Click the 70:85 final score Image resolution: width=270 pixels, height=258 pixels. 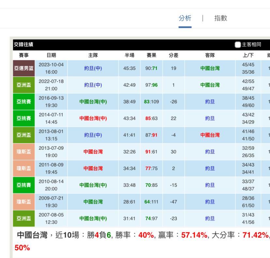[x=151, y=185]
